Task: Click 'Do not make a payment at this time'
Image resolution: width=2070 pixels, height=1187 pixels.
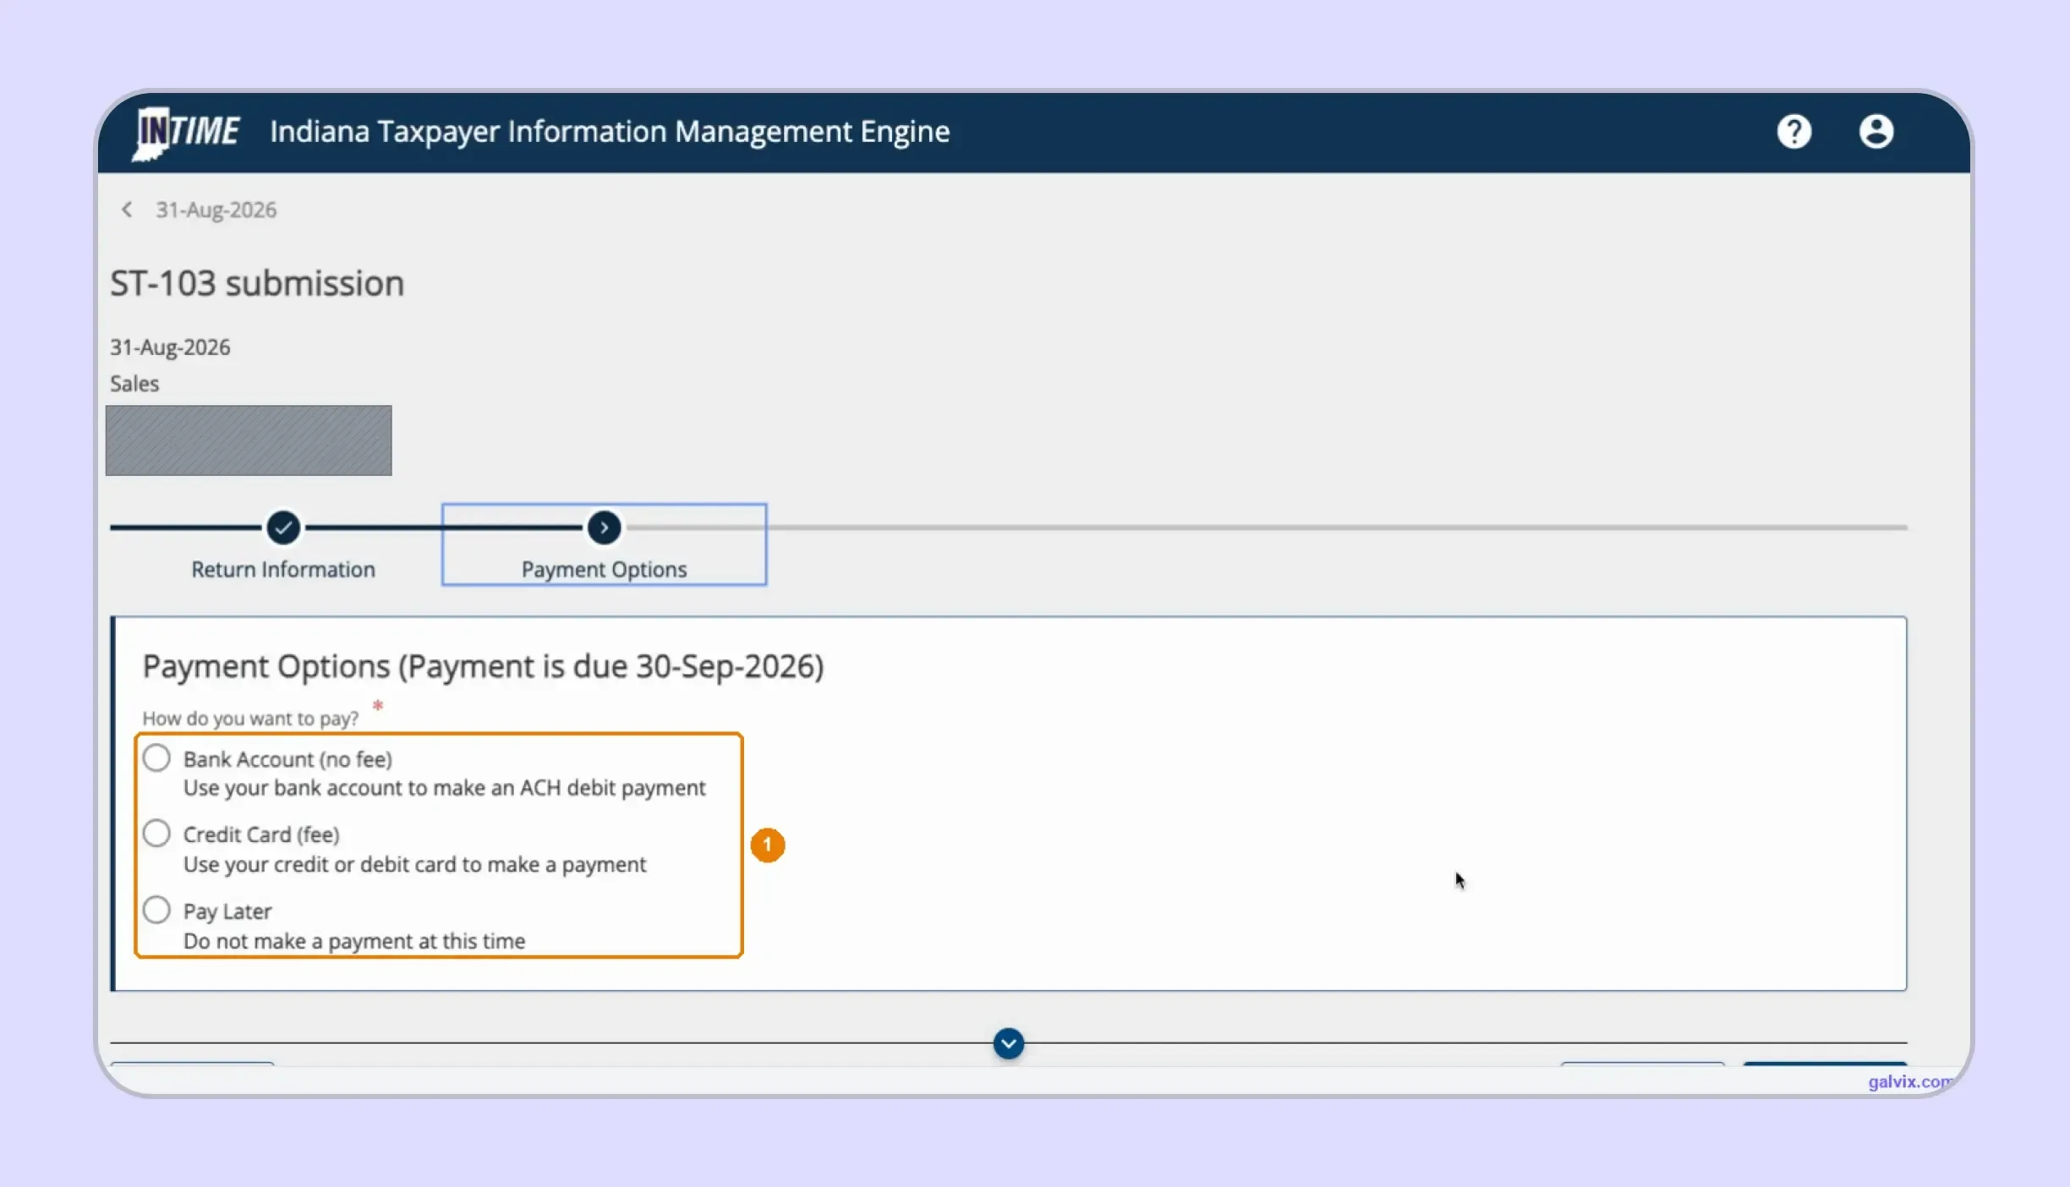Action: click(354, 941)
